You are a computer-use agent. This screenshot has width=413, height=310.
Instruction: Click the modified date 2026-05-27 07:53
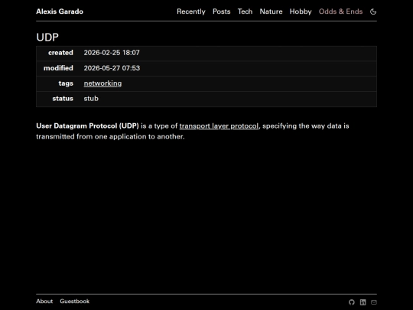(112, 68)
